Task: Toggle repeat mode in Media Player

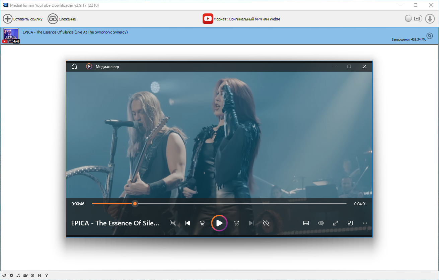Action: [266, 223]
